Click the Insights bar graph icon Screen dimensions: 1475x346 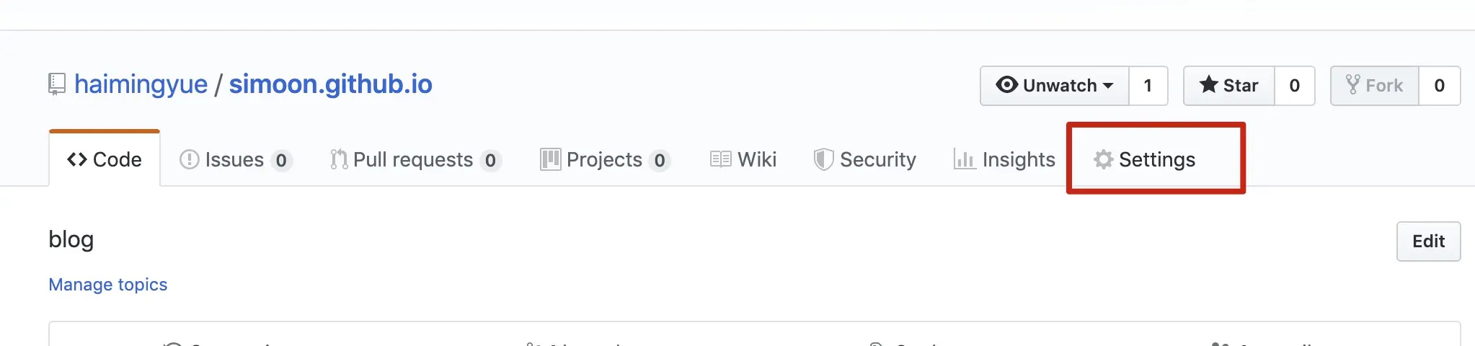point(964,159)
